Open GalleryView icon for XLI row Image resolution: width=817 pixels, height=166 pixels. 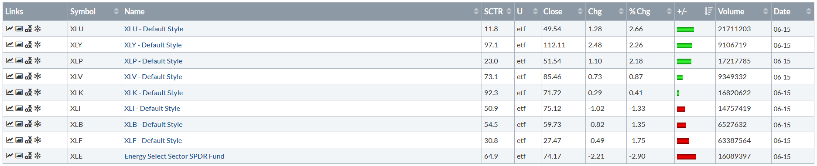pyautogui.click(x=19, y=108)
